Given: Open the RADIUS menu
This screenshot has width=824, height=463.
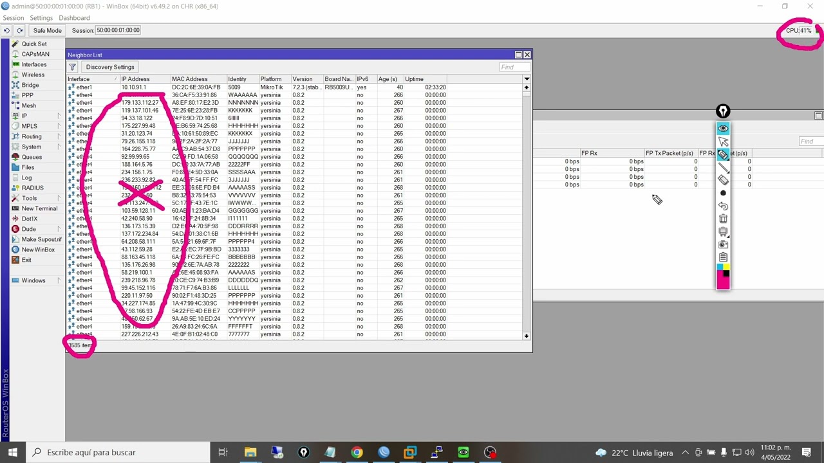Looking at the screenshot, I should [x=32, y=188].
